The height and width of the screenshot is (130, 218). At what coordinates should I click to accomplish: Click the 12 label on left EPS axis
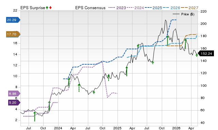(15, 65)
